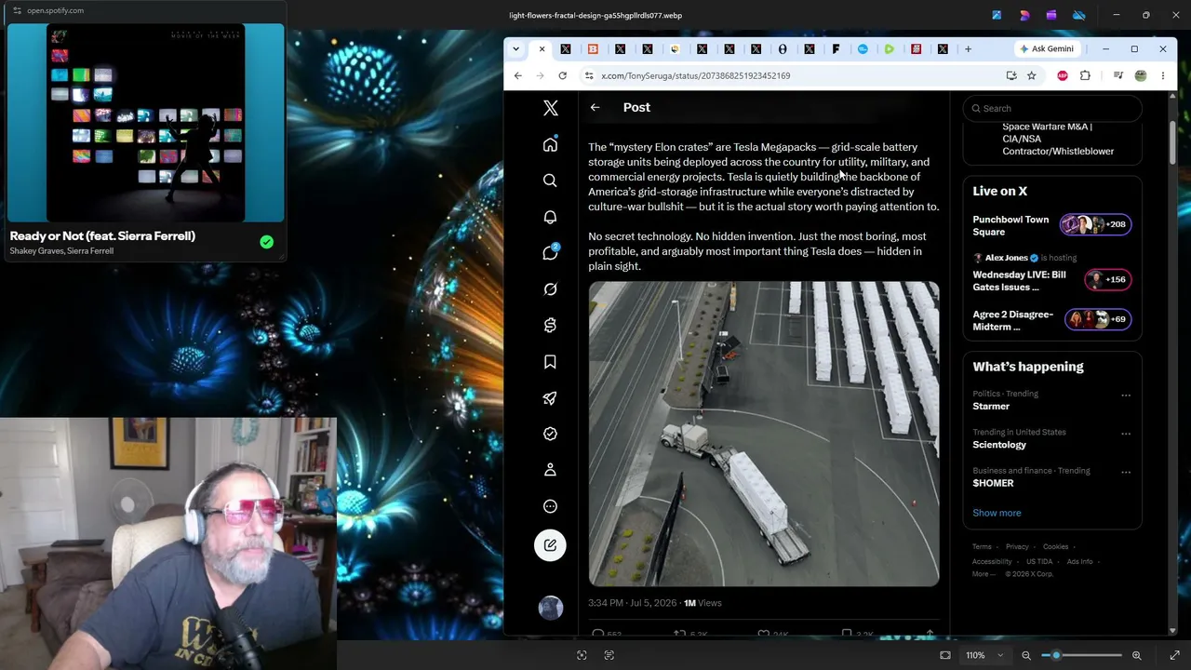Open the Verified checkmark icon in sidebar
Image resolution: width=1191 pixels, height=670 pixels.
(550, 434)
